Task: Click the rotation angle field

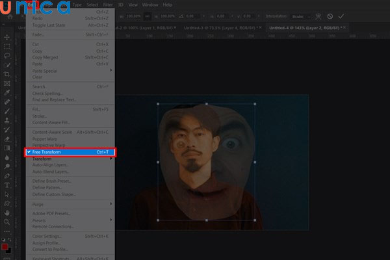Action: click(x=192, y=16)
